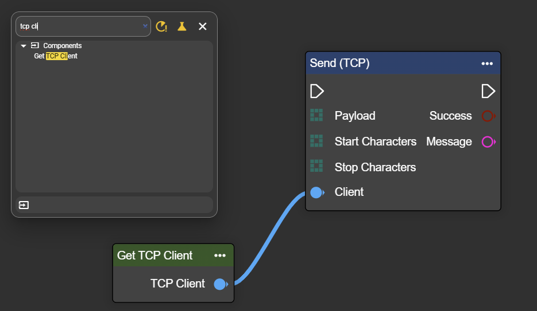Clear the search field text
This screenshot has width=537, height=311.
145,26
